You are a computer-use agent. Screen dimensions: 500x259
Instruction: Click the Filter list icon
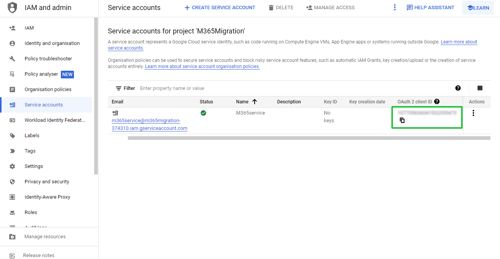pos(119,88)
